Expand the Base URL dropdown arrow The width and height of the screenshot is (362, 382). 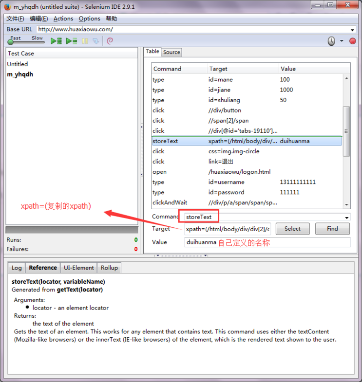(352, 30)
